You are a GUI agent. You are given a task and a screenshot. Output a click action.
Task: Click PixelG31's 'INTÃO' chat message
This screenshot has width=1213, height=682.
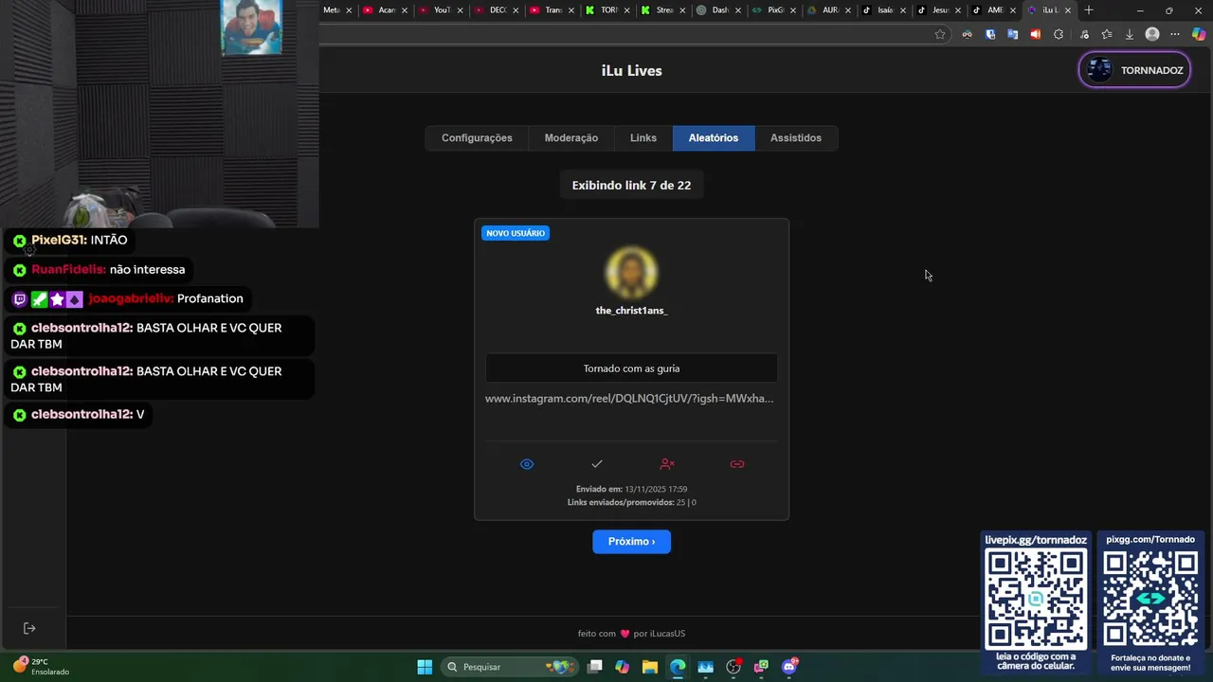point(109,241)
